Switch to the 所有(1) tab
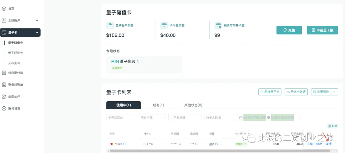The width and height of the screenshot is (345, 153). coord(158,105)
